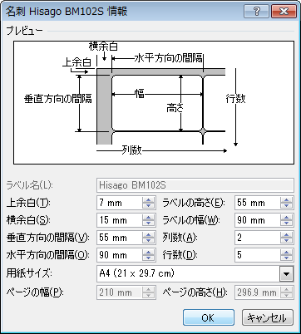The height and width of the screenshot is (334, 301).
Task: Increase 水平方向の間隔 with up arrow
Action: tap(149, 253)
